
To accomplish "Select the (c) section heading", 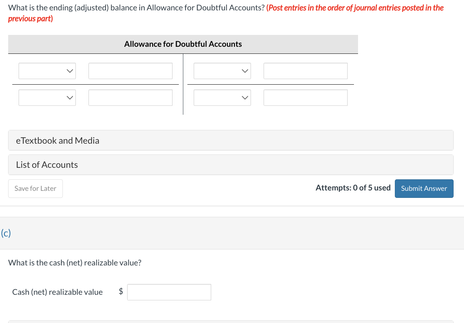I will pos(6,233).
